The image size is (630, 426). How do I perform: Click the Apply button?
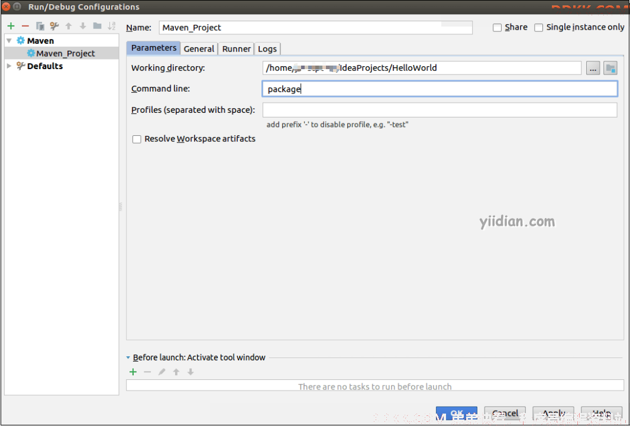point(553,414)
